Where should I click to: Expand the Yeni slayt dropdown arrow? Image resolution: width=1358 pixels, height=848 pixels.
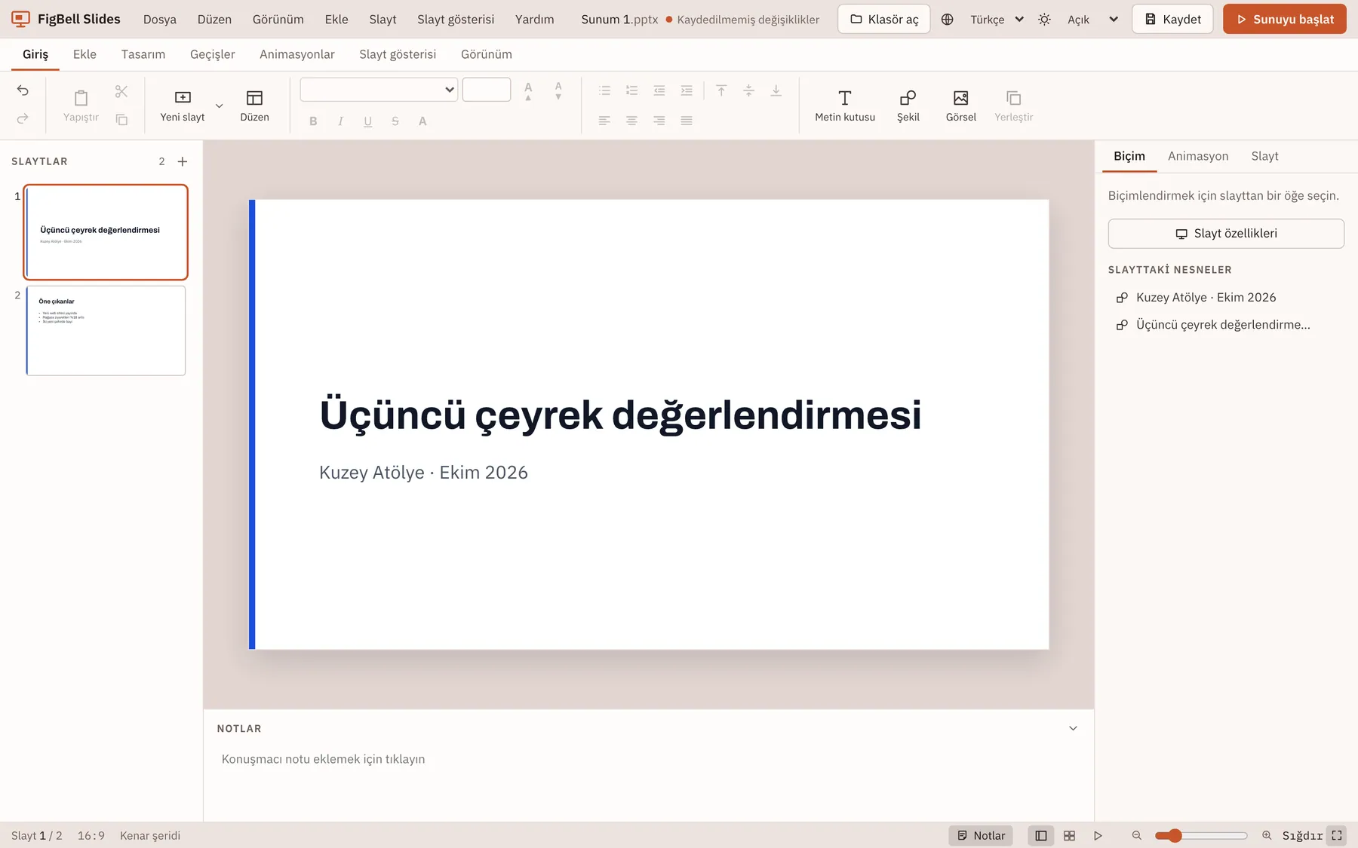pyautogui.click(x=220, y=106)
